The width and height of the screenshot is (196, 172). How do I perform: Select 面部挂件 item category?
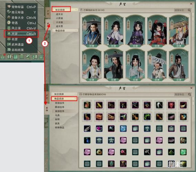tap(60, 111)
